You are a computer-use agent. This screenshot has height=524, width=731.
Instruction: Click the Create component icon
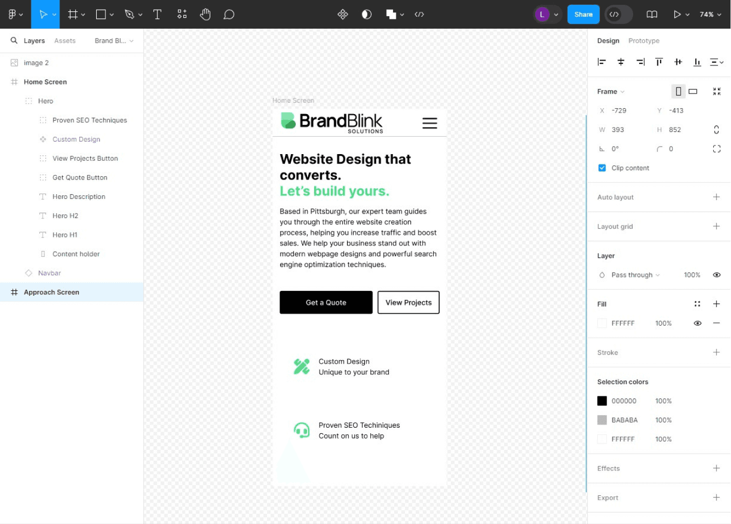[343, 15]
